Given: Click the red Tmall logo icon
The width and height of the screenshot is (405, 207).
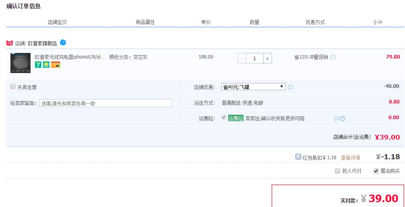Looking at the screenshot, I should pos(10,43).
